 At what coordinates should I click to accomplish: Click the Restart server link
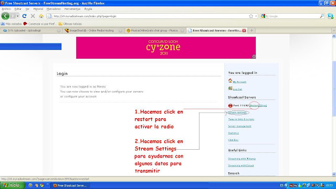point(254,105)
